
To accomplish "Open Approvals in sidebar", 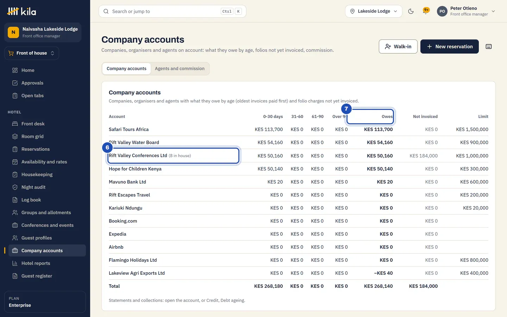I will (x=47, y=83).
